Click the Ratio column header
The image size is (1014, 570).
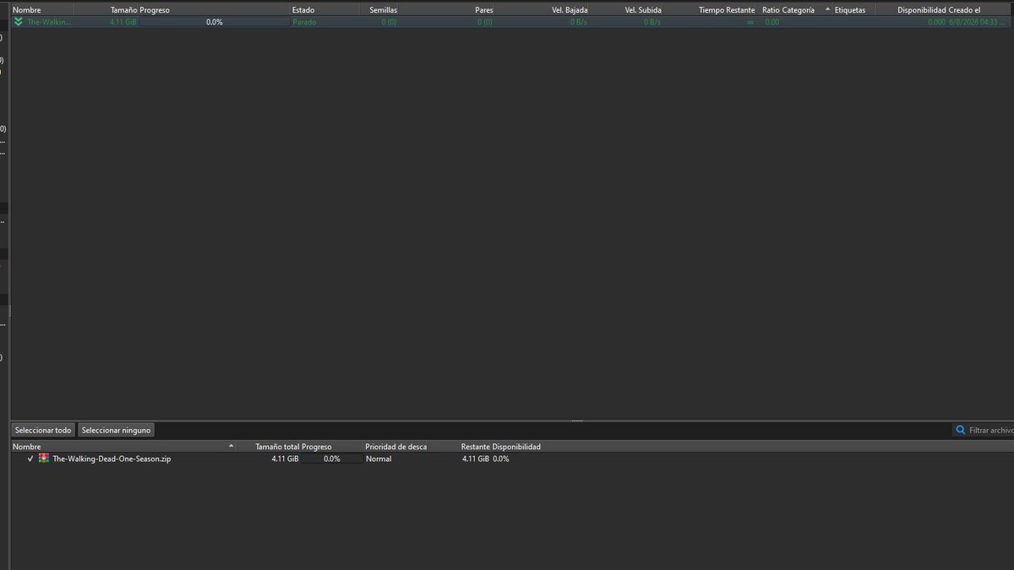click(x=771, y=9)
